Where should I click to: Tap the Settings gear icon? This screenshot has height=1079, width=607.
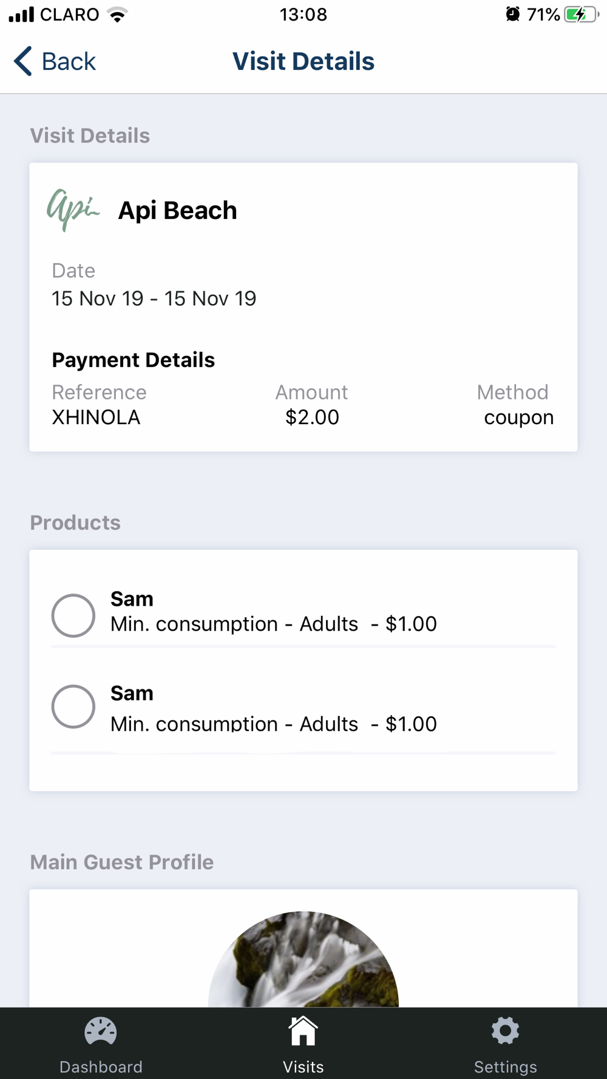(x=505, y=1031)
